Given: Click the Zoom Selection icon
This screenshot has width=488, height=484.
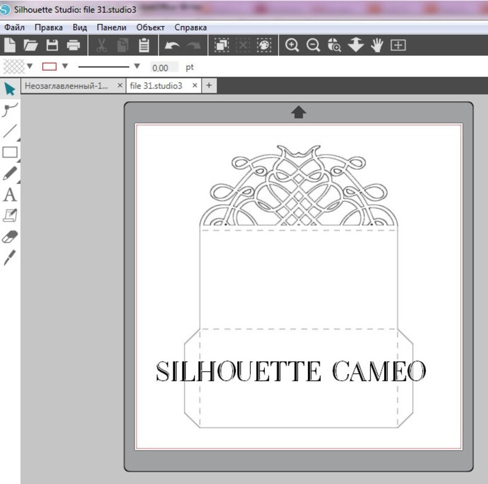Looking at the screenshot, I should point(334,45).
